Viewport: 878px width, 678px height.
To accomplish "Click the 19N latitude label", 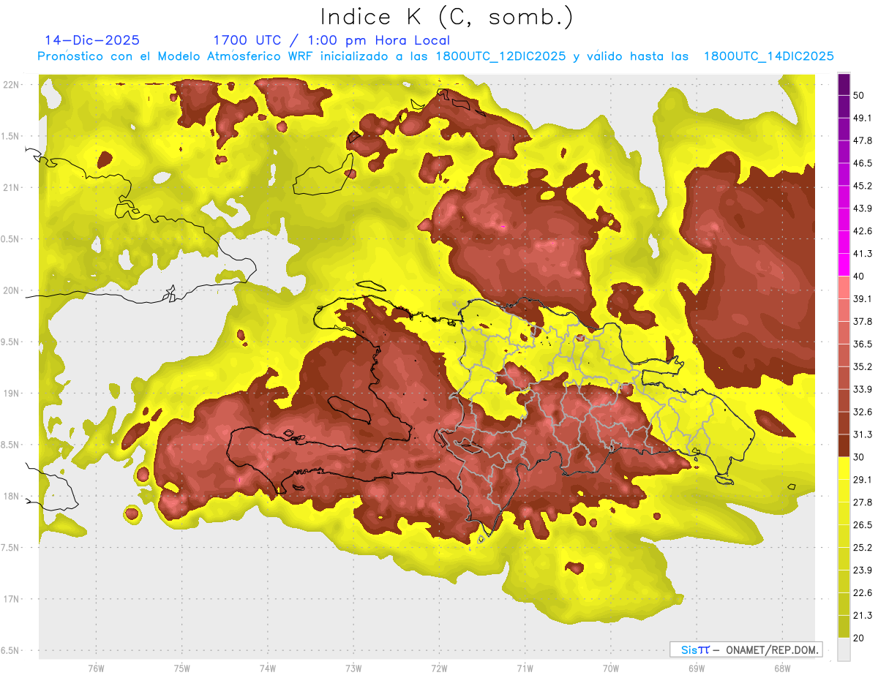I will (12, 393).
